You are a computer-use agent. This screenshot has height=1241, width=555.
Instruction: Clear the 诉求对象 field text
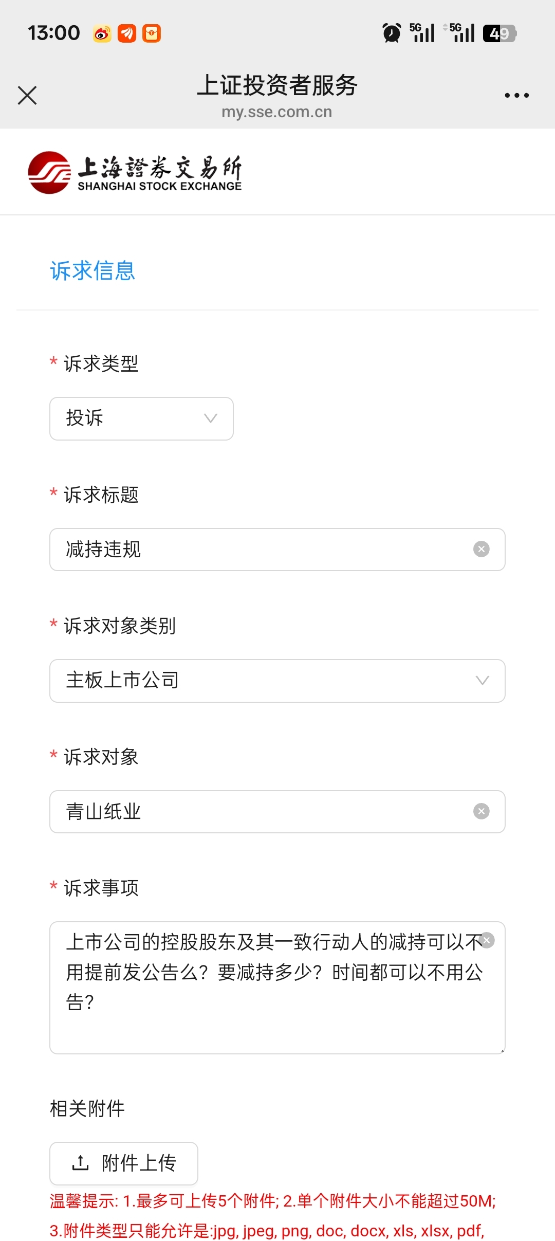click(x=481, y=811)
